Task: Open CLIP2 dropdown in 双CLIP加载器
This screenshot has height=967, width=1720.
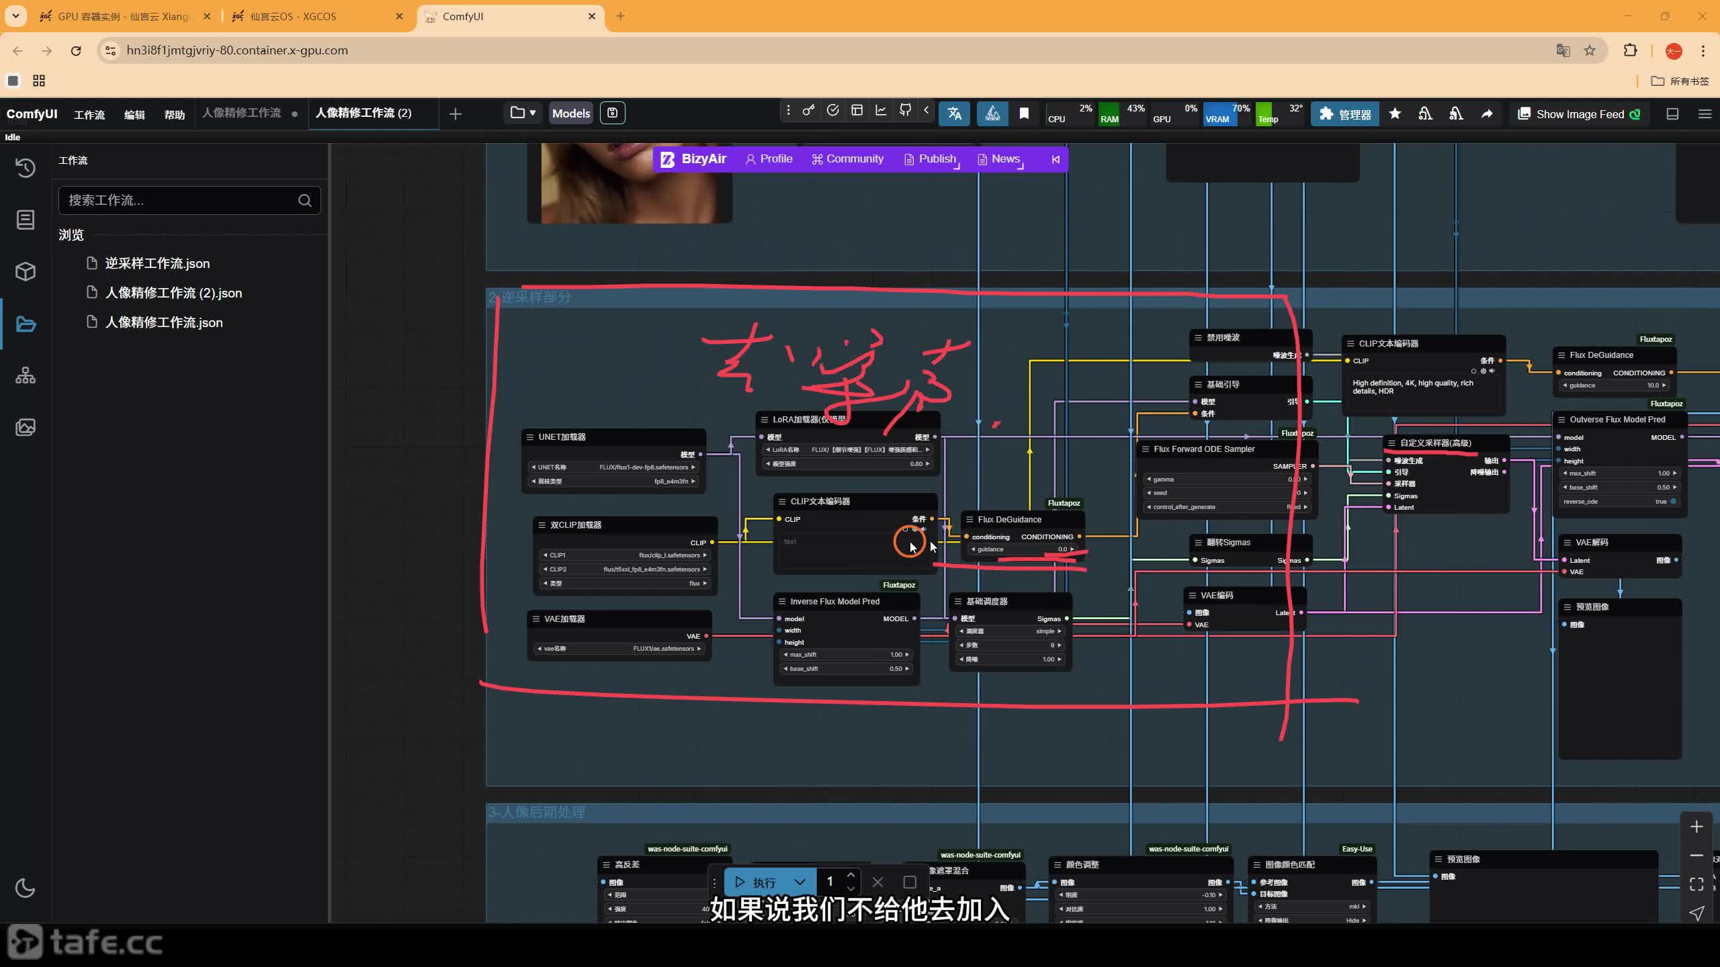Action: pyautogui.click(x=625, y=569)
